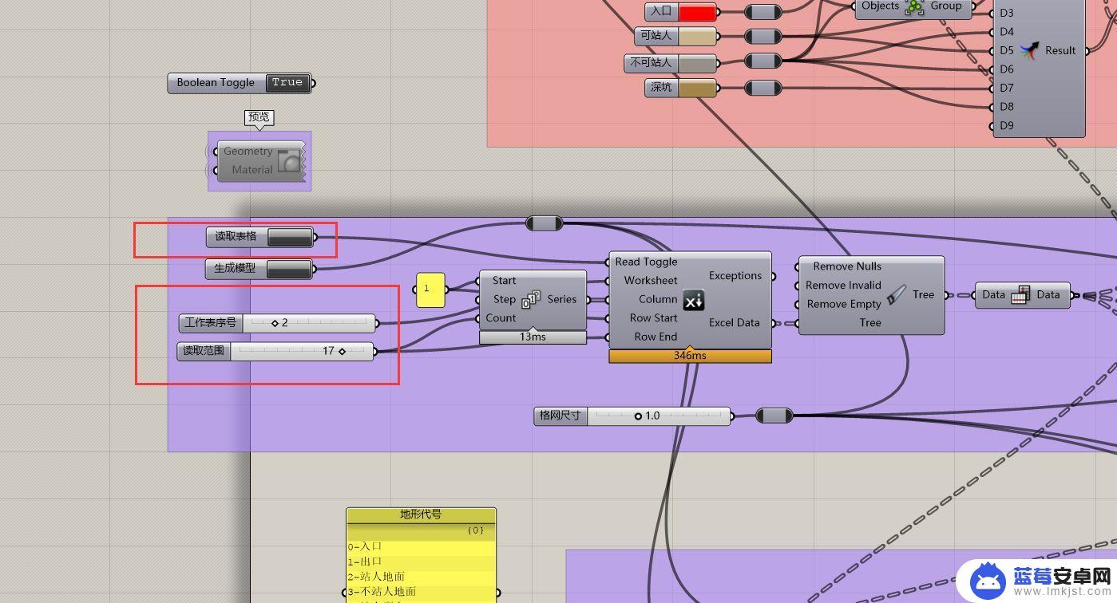The width and height of the screenshot is (1117, 603).
Task: Click the D4 input parameter
Action: (x=1006, y=32)
